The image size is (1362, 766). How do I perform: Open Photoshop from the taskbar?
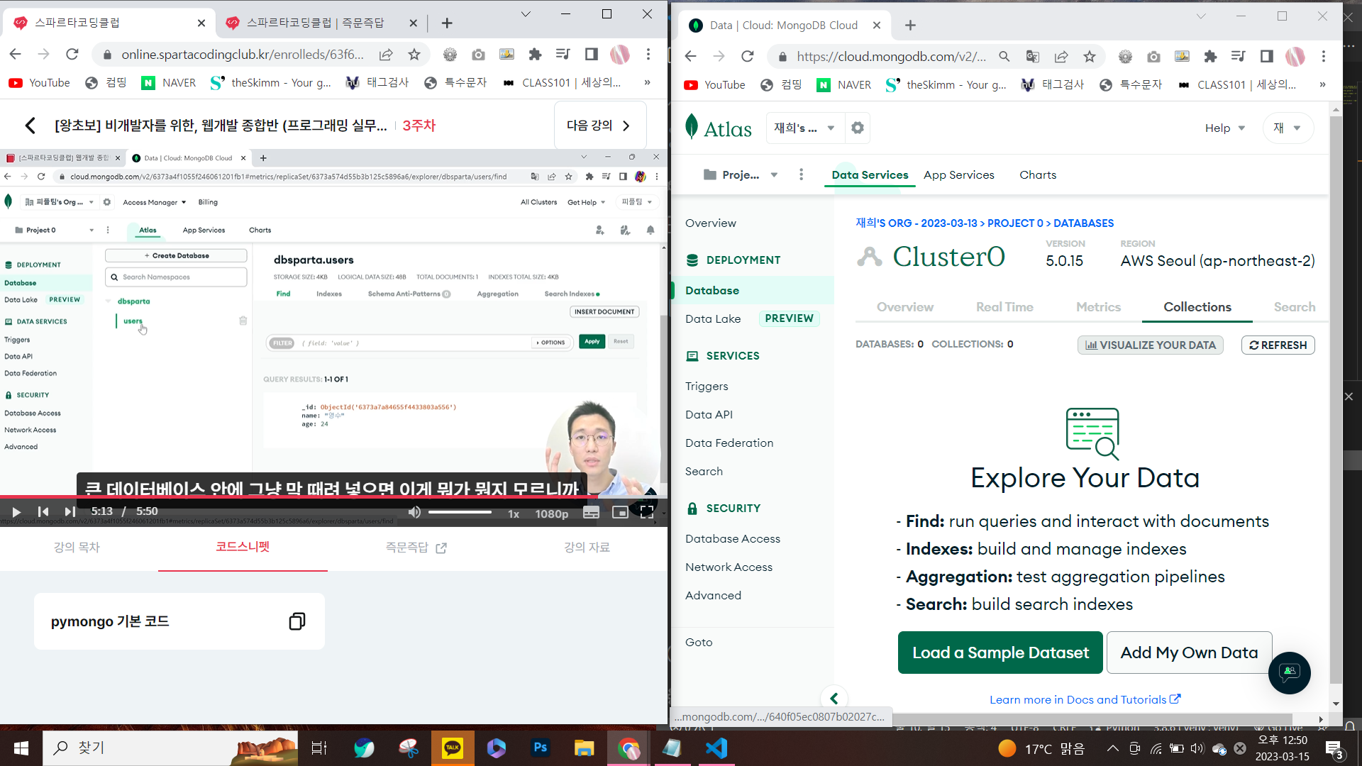coord(540,748)
